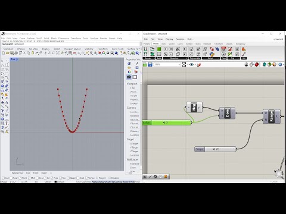Click the orange shaded sphere preview icon in Grasshopper
286x214 pixels.
[x=274, y=65]
